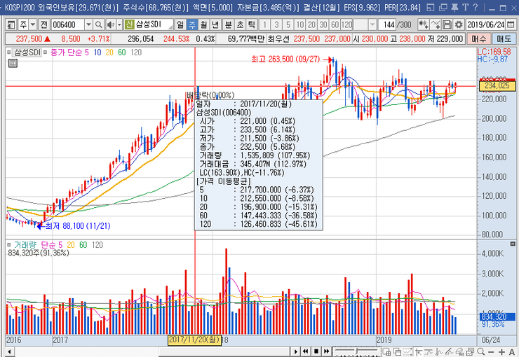Click the minus zoom-out icon
The width and height of the screenshot is (519, 357).
[491, 352]
